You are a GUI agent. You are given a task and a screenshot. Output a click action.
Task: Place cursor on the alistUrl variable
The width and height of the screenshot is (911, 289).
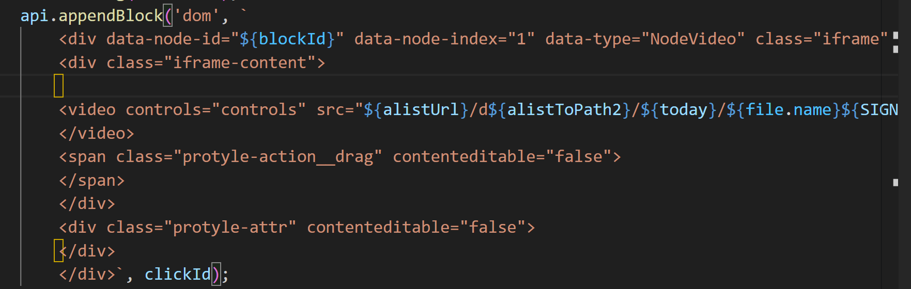coord(421,110)
